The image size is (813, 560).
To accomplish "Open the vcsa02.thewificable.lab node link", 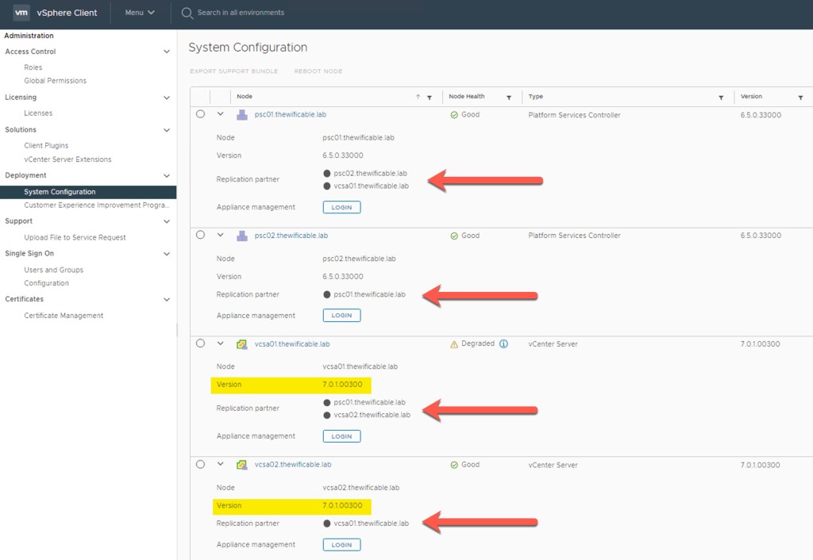I will click(291, 465).
